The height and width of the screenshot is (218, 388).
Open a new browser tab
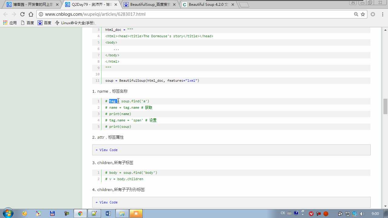[x=244, y=5]
